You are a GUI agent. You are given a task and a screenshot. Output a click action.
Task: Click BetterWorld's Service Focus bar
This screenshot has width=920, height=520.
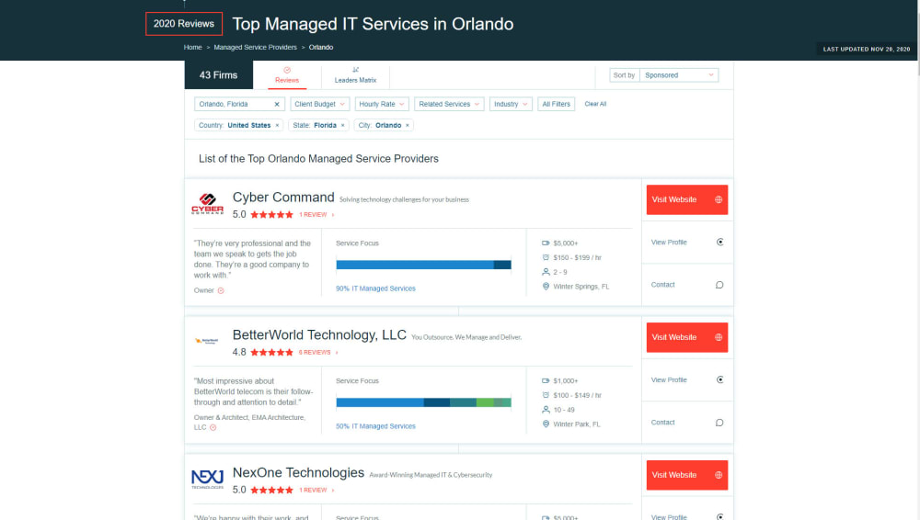click(423, 402)
